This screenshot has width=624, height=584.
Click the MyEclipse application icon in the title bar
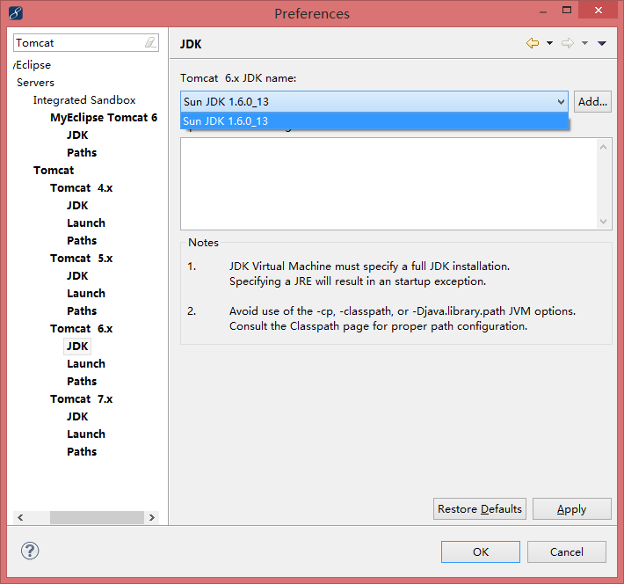tap(15, 13)
